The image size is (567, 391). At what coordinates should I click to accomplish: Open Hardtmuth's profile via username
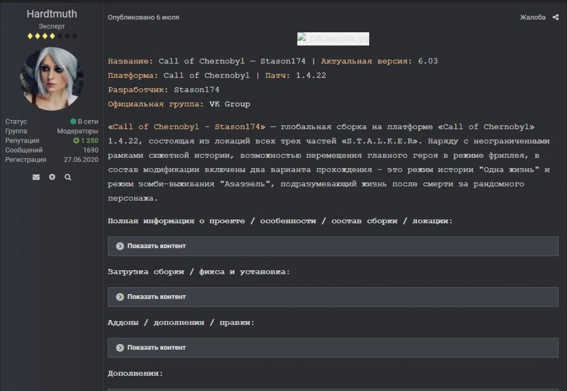pos(52,14)
